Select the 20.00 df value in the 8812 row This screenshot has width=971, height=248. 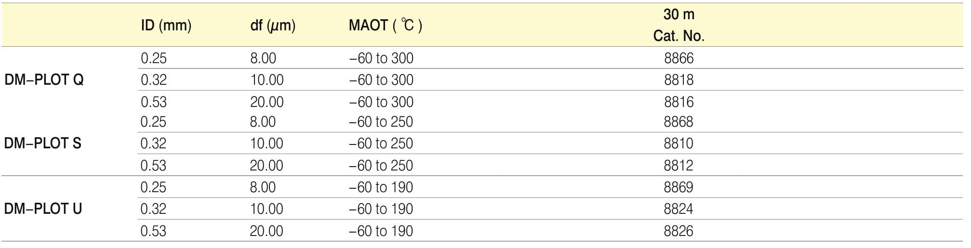[266, 166]
